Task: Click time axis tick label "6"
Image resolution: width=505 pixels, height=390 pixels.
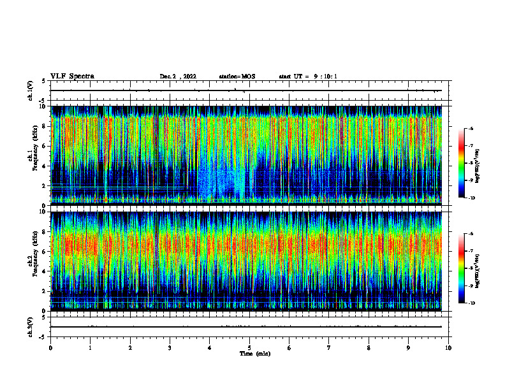Action: tap(289, 348)
